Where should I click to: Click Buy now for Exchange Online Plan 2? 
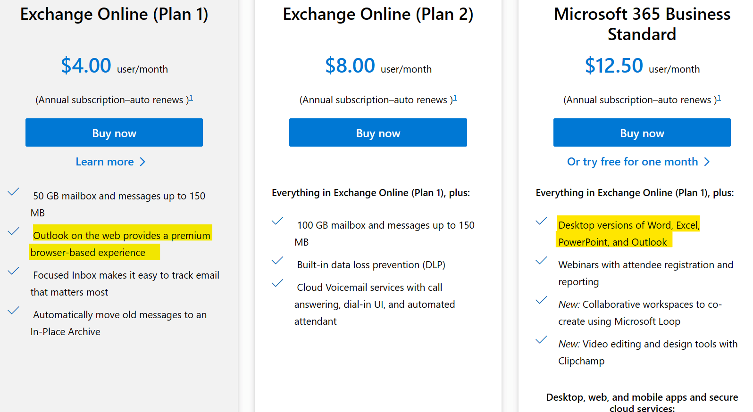pyautogui.click(x=377, y=132)
